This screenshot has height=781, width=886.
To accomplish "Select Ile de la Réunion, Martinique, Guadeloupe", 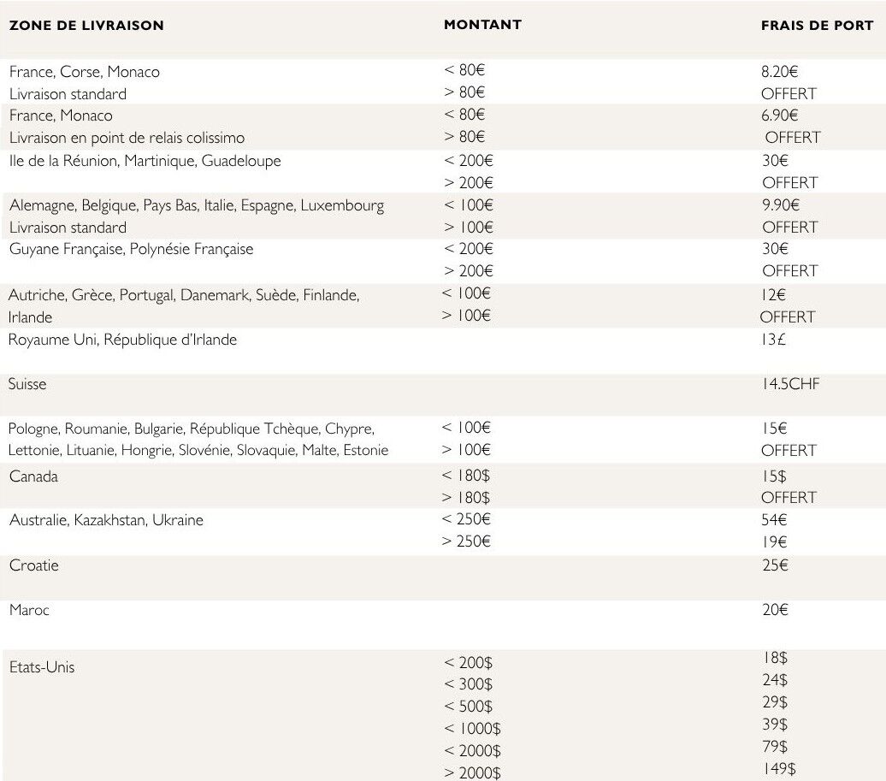I will click(x=145, y=161).
